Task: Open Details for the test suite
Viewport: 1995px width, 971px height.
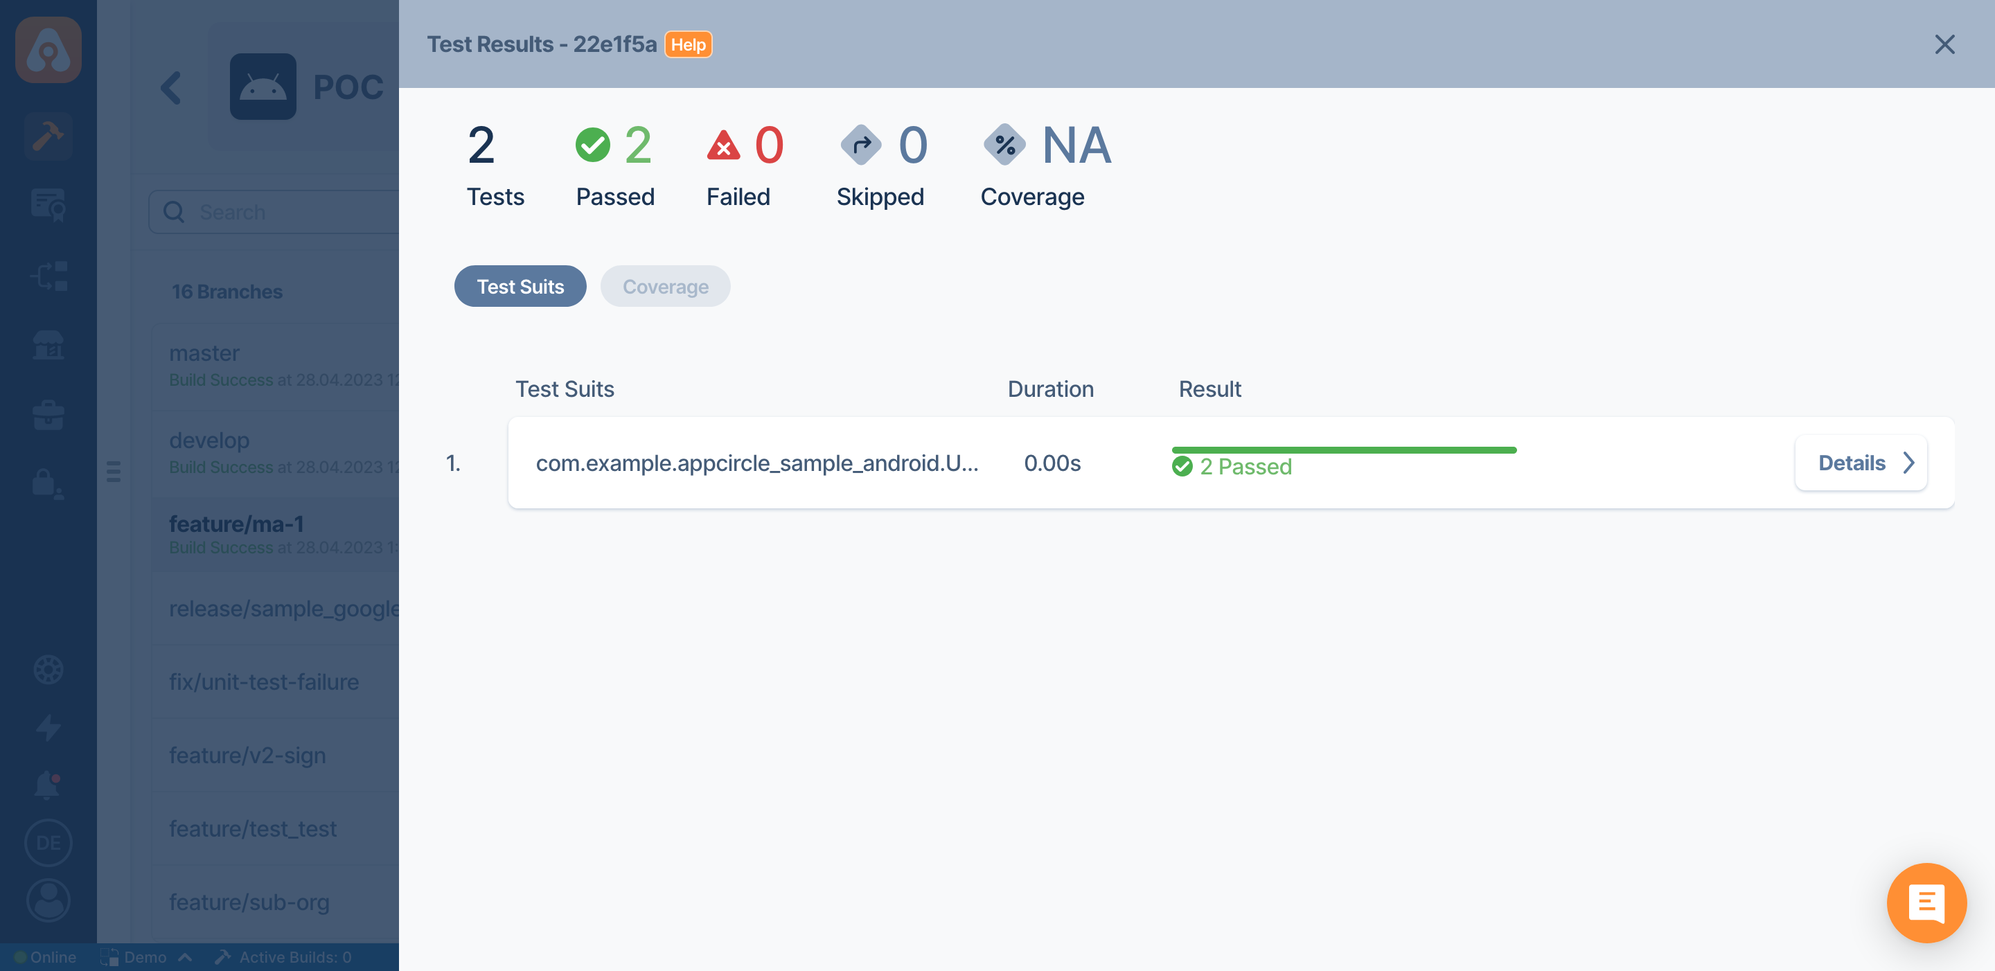Action: click(1861, 463)
